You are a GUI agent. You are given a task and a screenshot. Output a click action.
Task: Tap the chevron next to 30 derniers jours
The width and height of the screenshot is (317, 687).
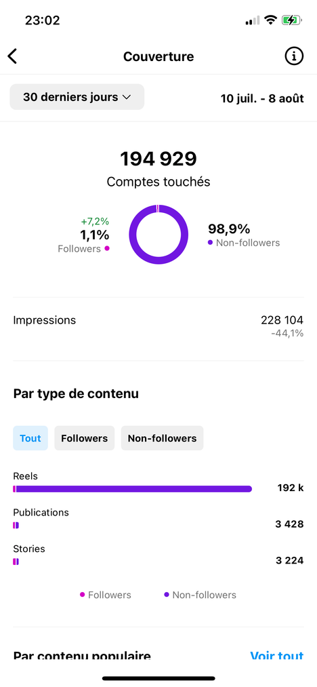pyautogui.click(x=127, y=97)
